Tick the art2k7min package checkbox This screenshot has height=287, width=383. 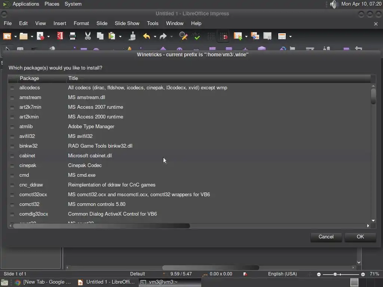pos(12,107)
